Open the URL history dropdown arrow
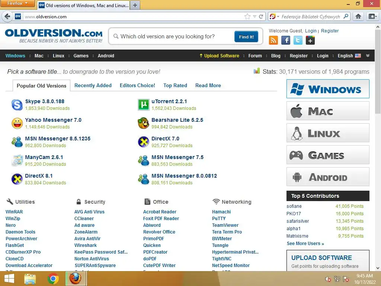Viewport: 381px width, 286px height. coord(254,16)
